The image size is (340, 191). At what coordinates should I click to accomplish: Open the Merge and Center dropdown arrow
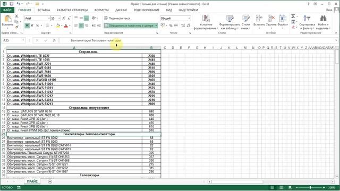[156, 25]
